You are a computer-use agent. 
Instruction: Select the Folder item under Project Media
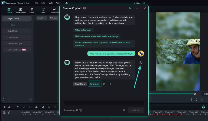click(x=12, y=25)
